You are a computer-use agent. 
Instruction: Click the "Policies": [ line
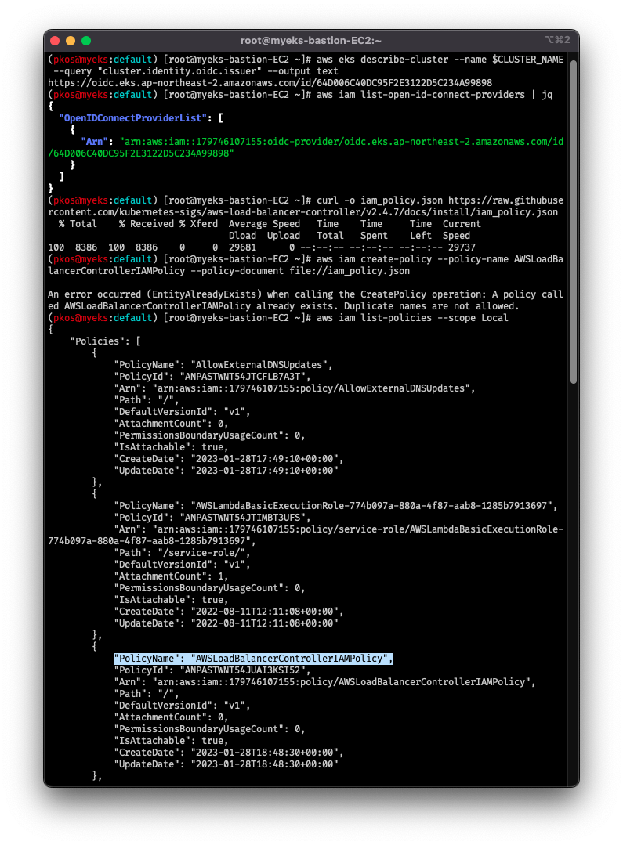[x=105, y=341]
